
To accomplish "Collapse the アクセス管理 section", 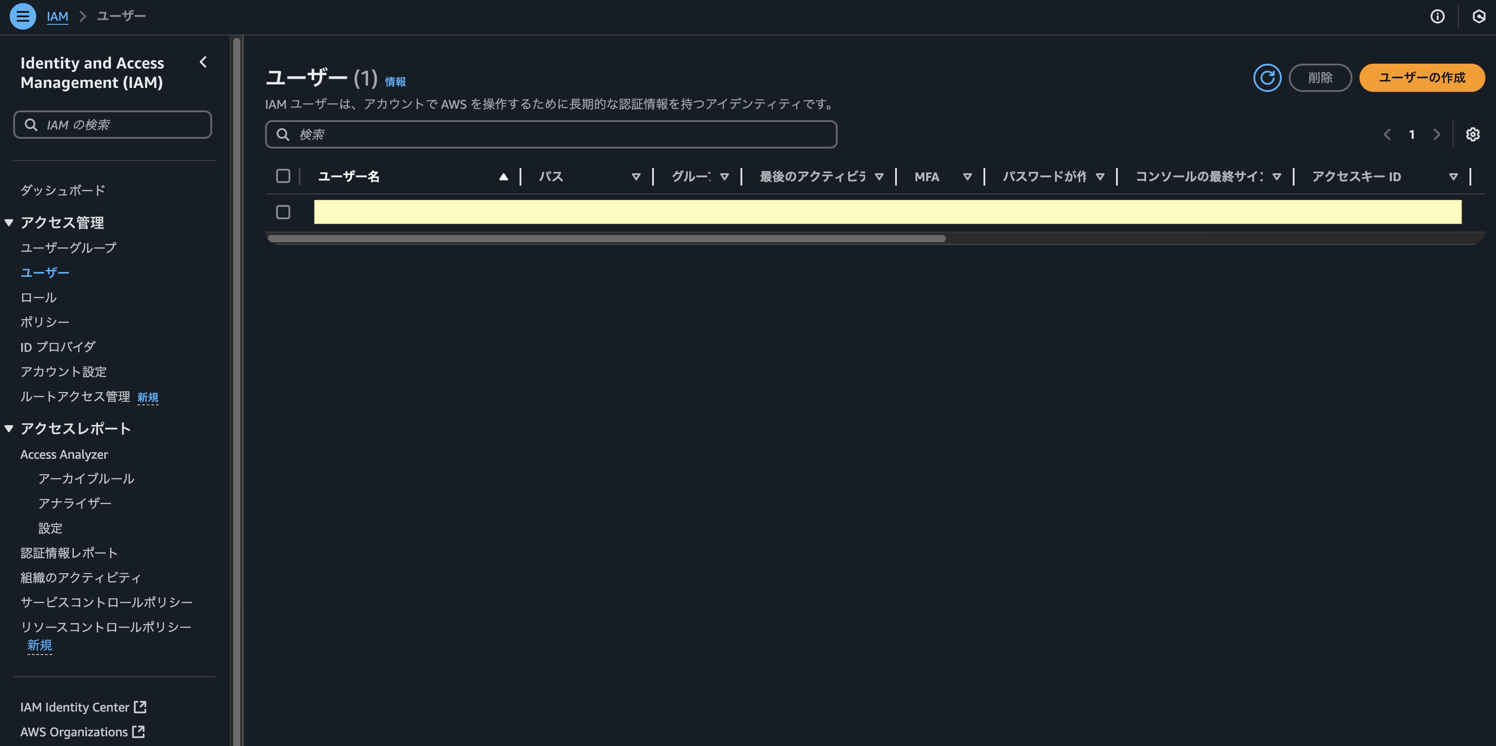I will [9, 223].
